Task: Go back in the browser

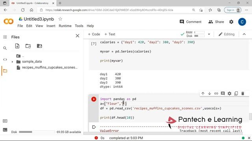Action: (6, 10)
